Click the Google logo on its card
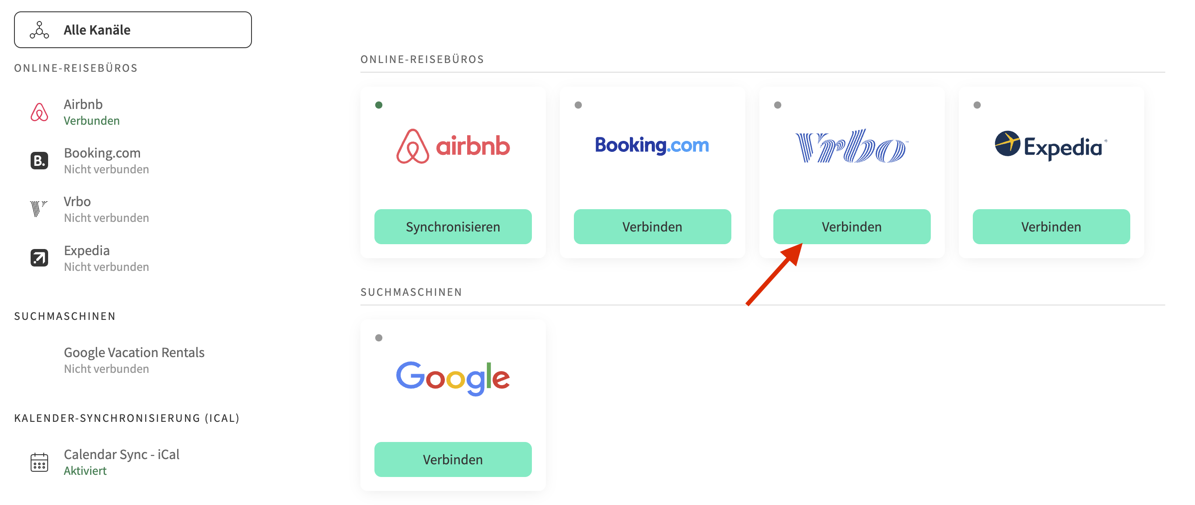This screenshot has width=1195, height=505. 453,378
